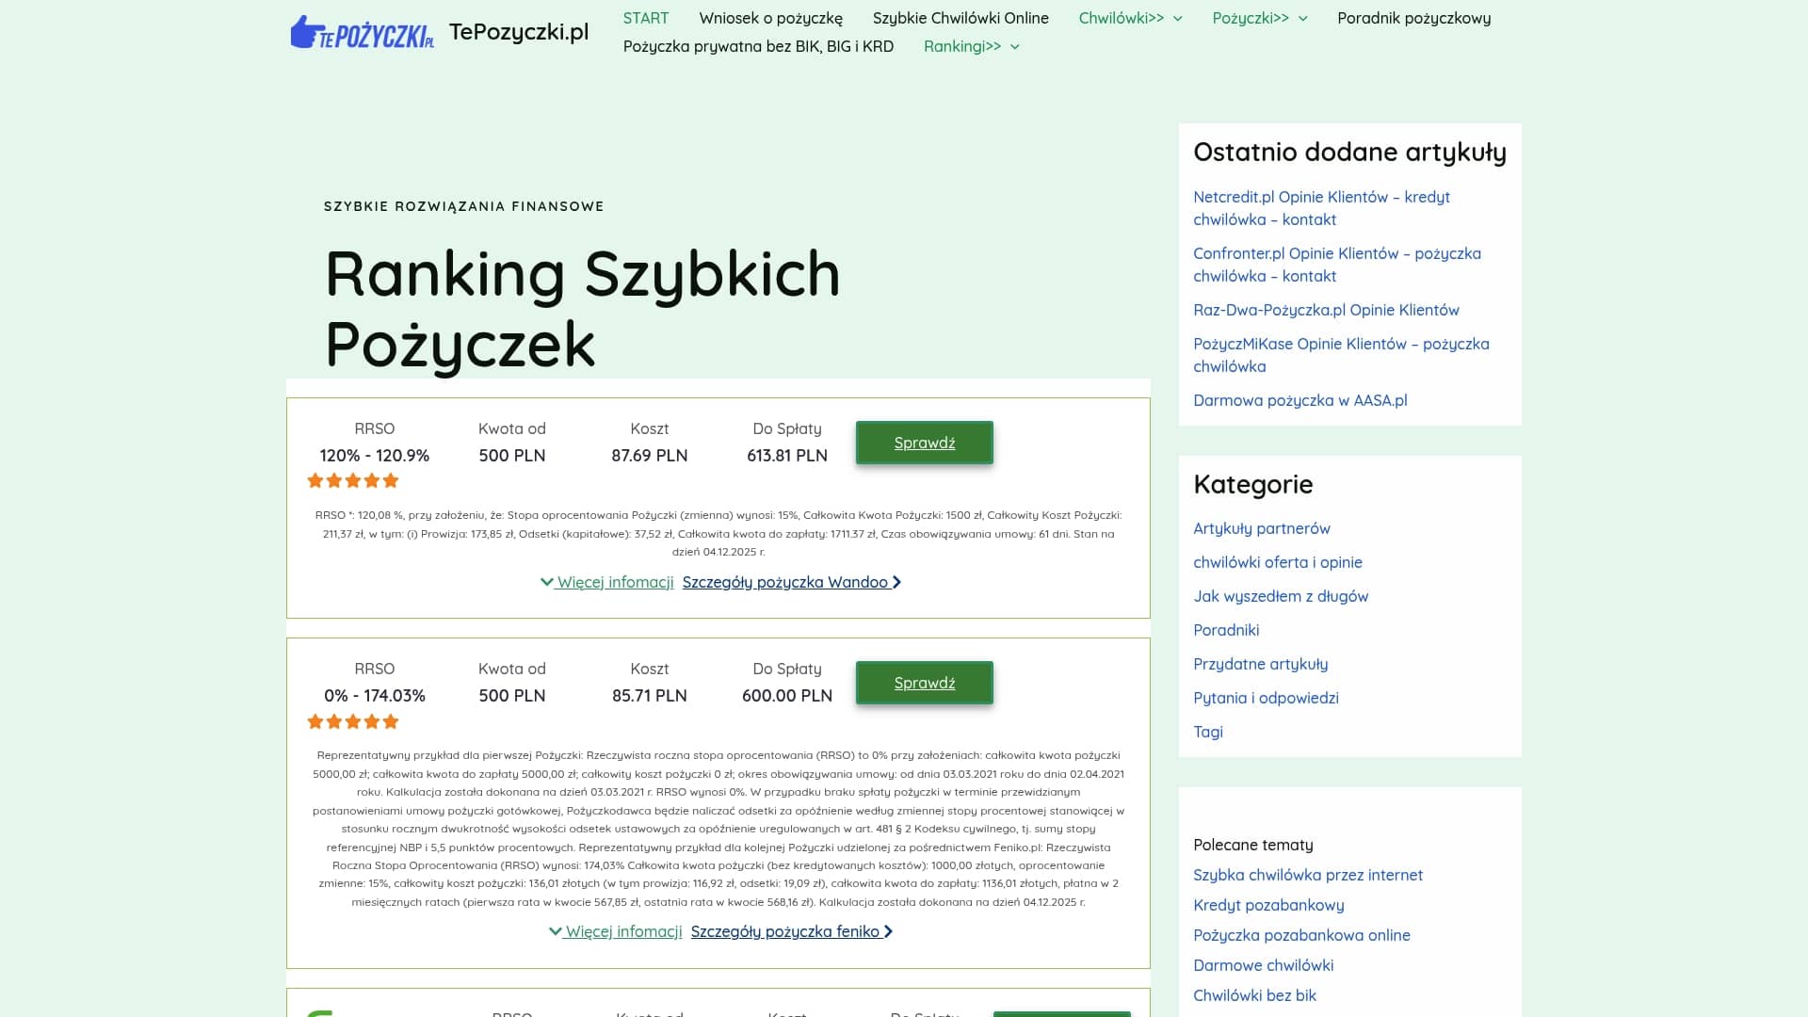Open Szybkie Chwilówki Online menu item
The height and width of the screenshot is (1017, 1808).
click(960, 18)
